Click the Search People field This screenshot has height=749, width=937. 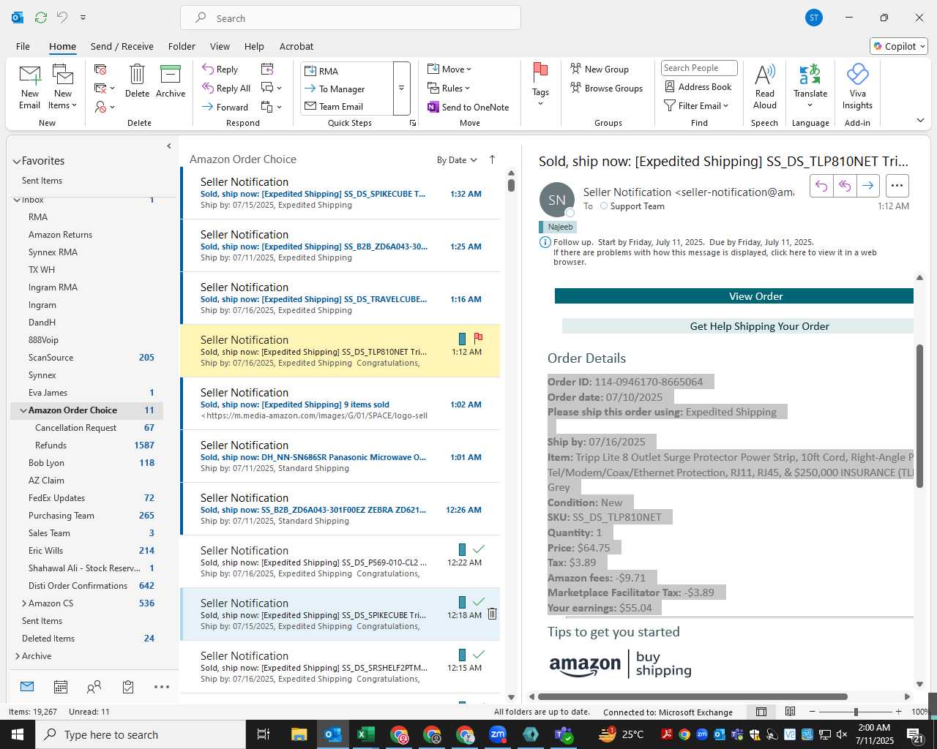[699, 68]
